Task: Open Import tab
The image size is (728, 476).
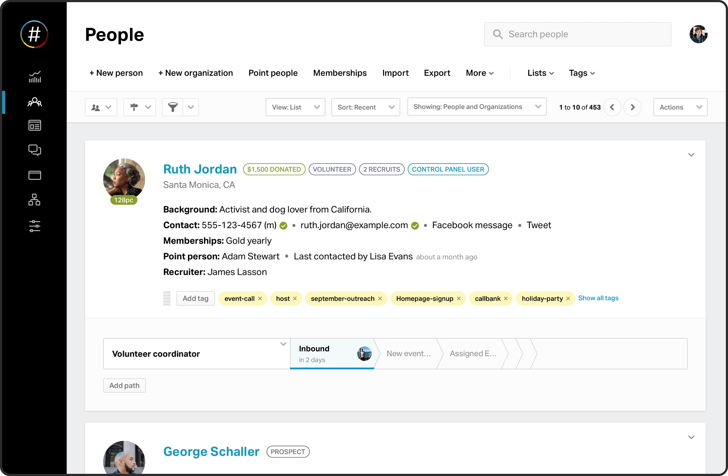Action: [x=395, y=73]
